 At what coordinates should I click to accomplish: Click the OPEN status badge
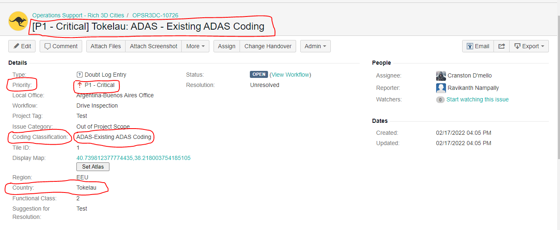click(259, 75)
